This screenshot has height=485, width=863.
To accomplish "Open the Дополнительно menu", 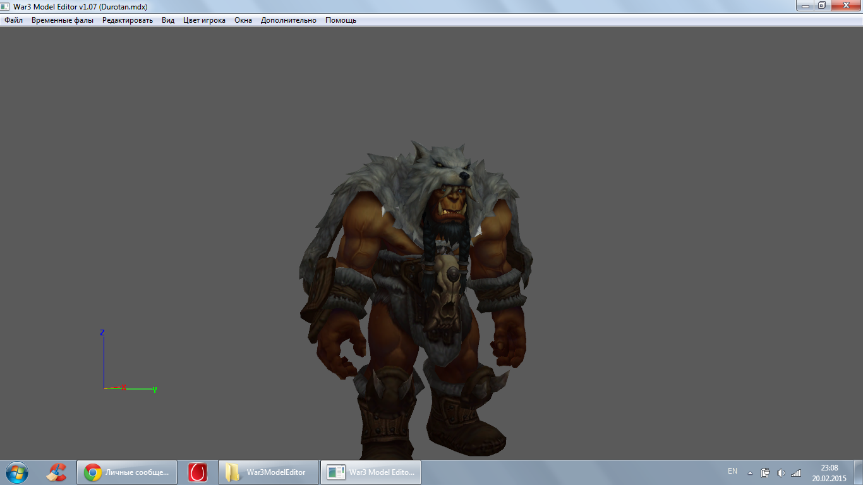I will click(289, 20).
